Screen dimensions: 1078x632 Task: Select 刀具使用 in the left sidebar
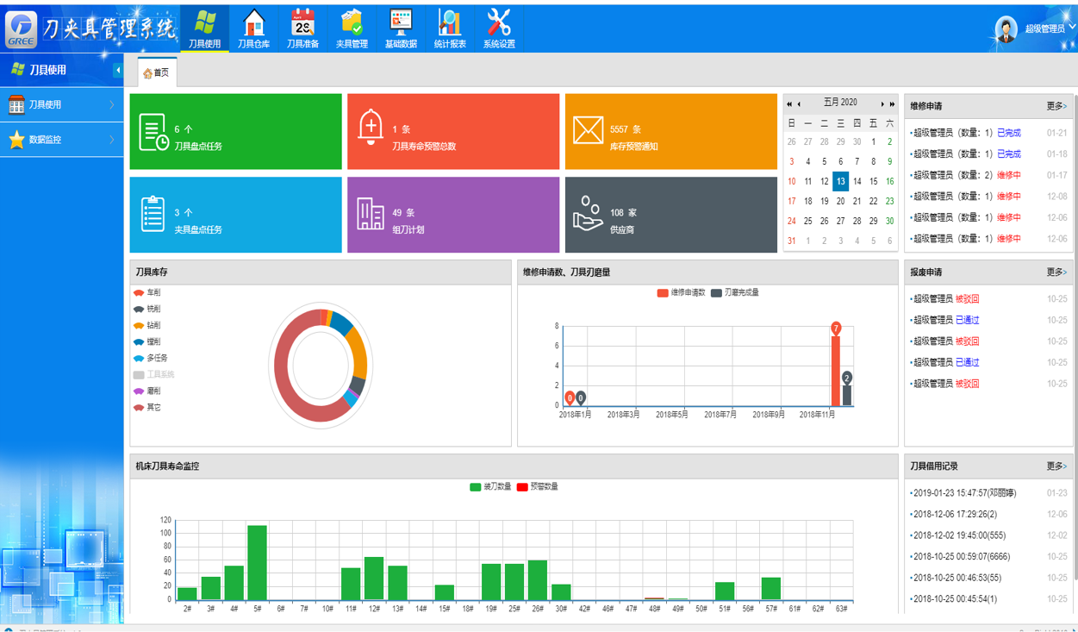tap(62, 104)
